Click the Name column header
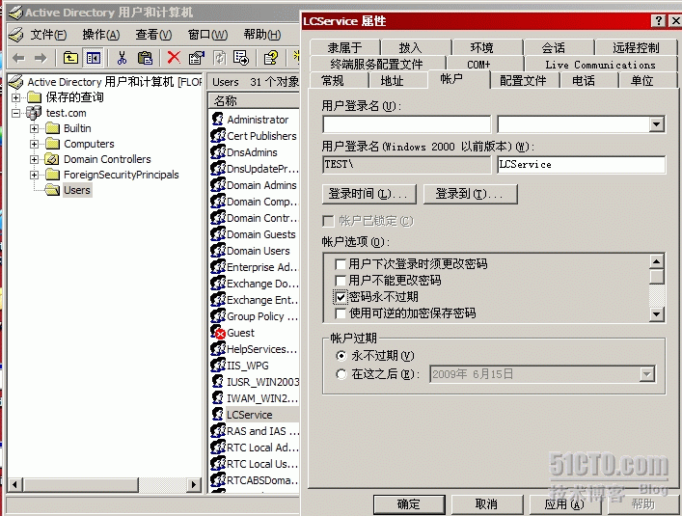Viewport: 682px width, 516px height. pyautogui.click(x=254, y=101)
